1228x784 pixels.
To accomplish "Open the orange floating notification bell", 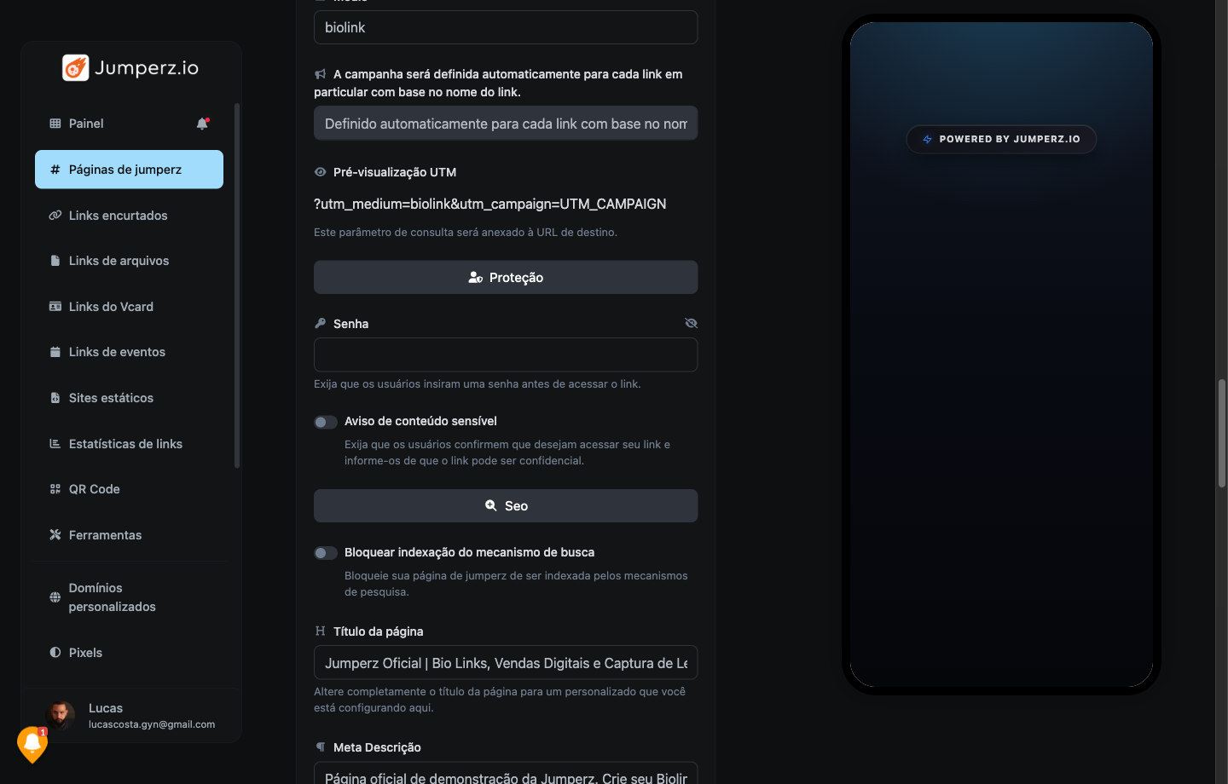I will [32, 744].
